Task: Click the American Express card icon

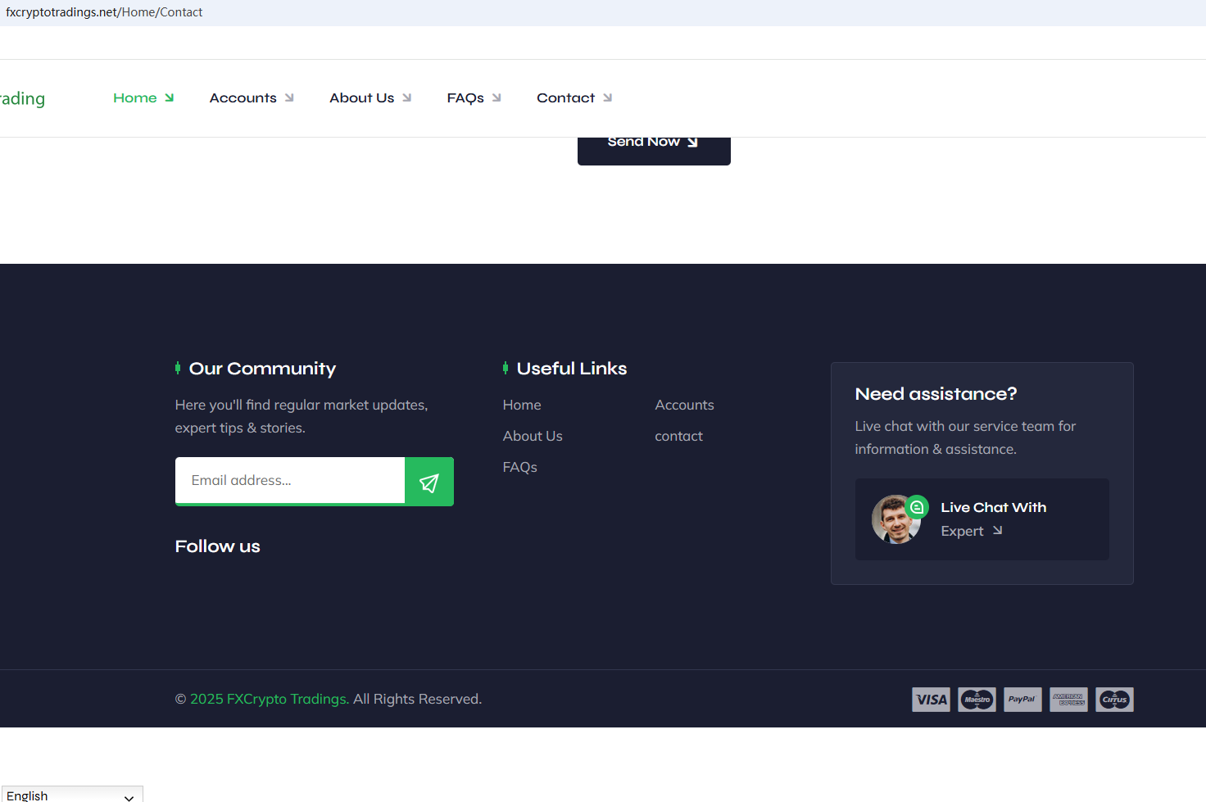Action: click(1068, 700)
